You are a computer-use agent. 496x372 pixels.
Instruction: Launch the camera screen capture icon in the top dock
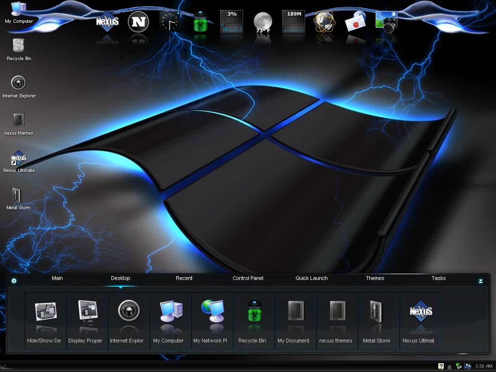(x=387, y=21)
